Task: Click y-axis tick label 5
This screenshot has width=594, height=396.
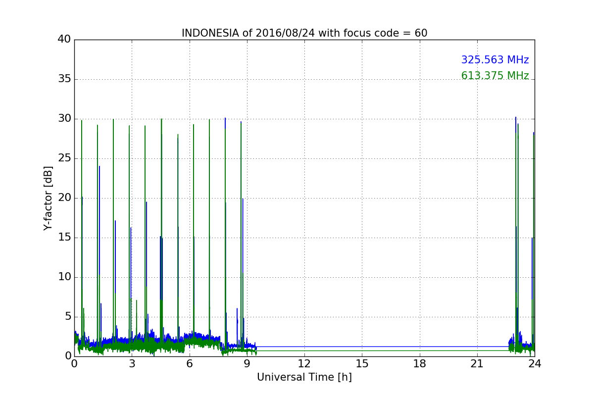Action: (68, 317)
